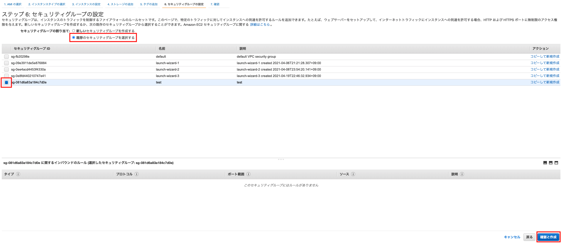The image size is (561, 243).
Task: Show info for the ポート範囲 column
Action: pos(249,174)
